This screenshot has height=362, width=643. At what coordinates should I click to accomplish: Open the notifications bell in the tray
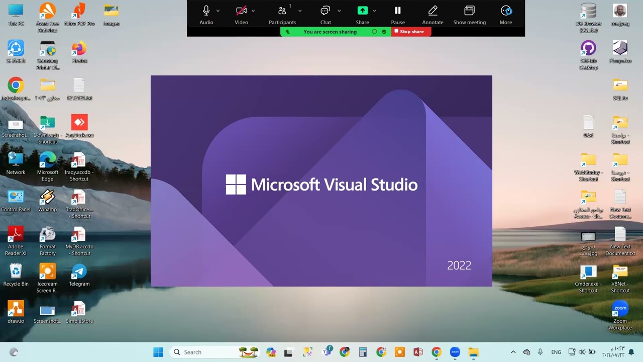pos(631,352)
